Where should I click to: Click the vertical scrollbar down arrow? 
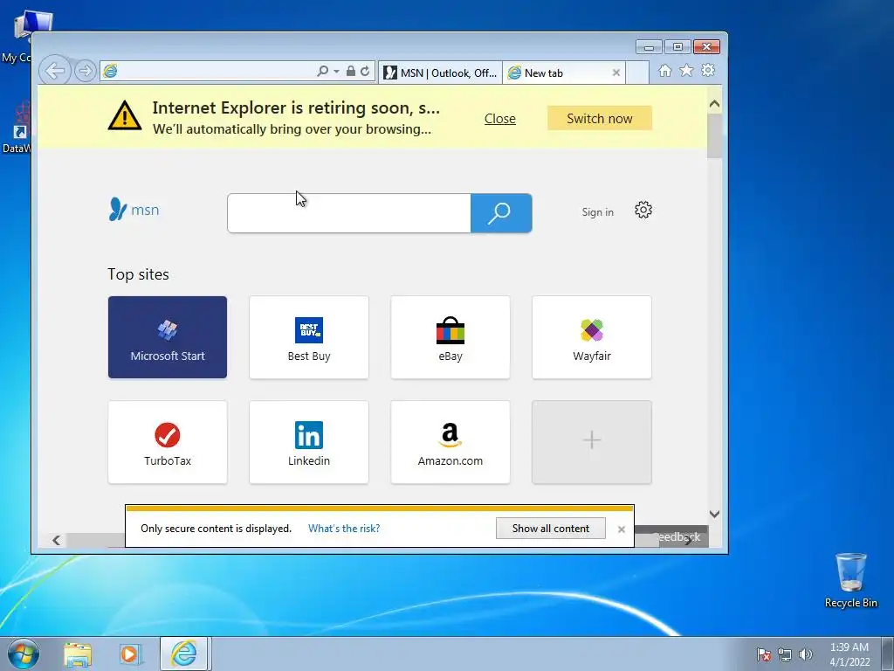point(714,514)
